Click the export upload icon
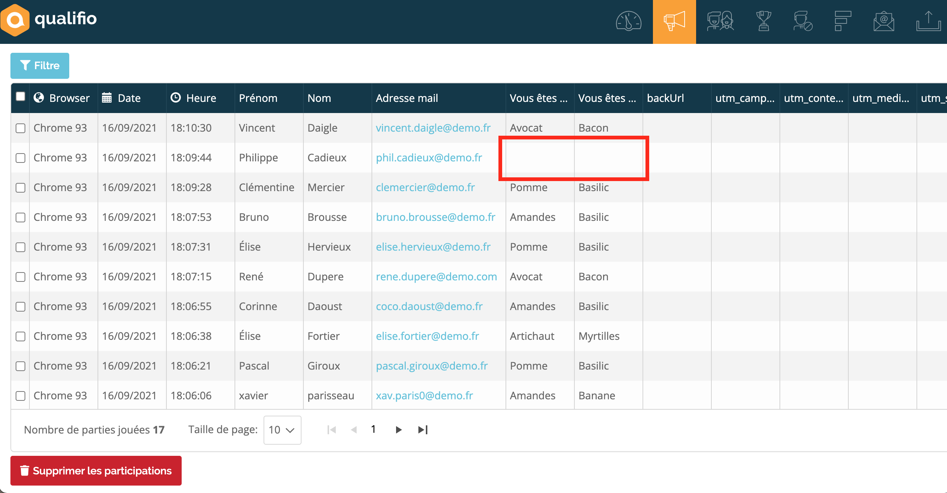This screenshot has height=493, width=947. (x=928, y=21)
